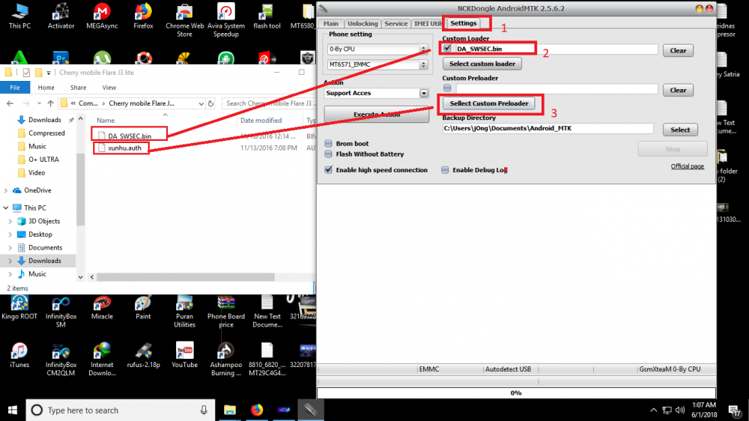
Task: Open the notification center icon
Action: [734, 410]
